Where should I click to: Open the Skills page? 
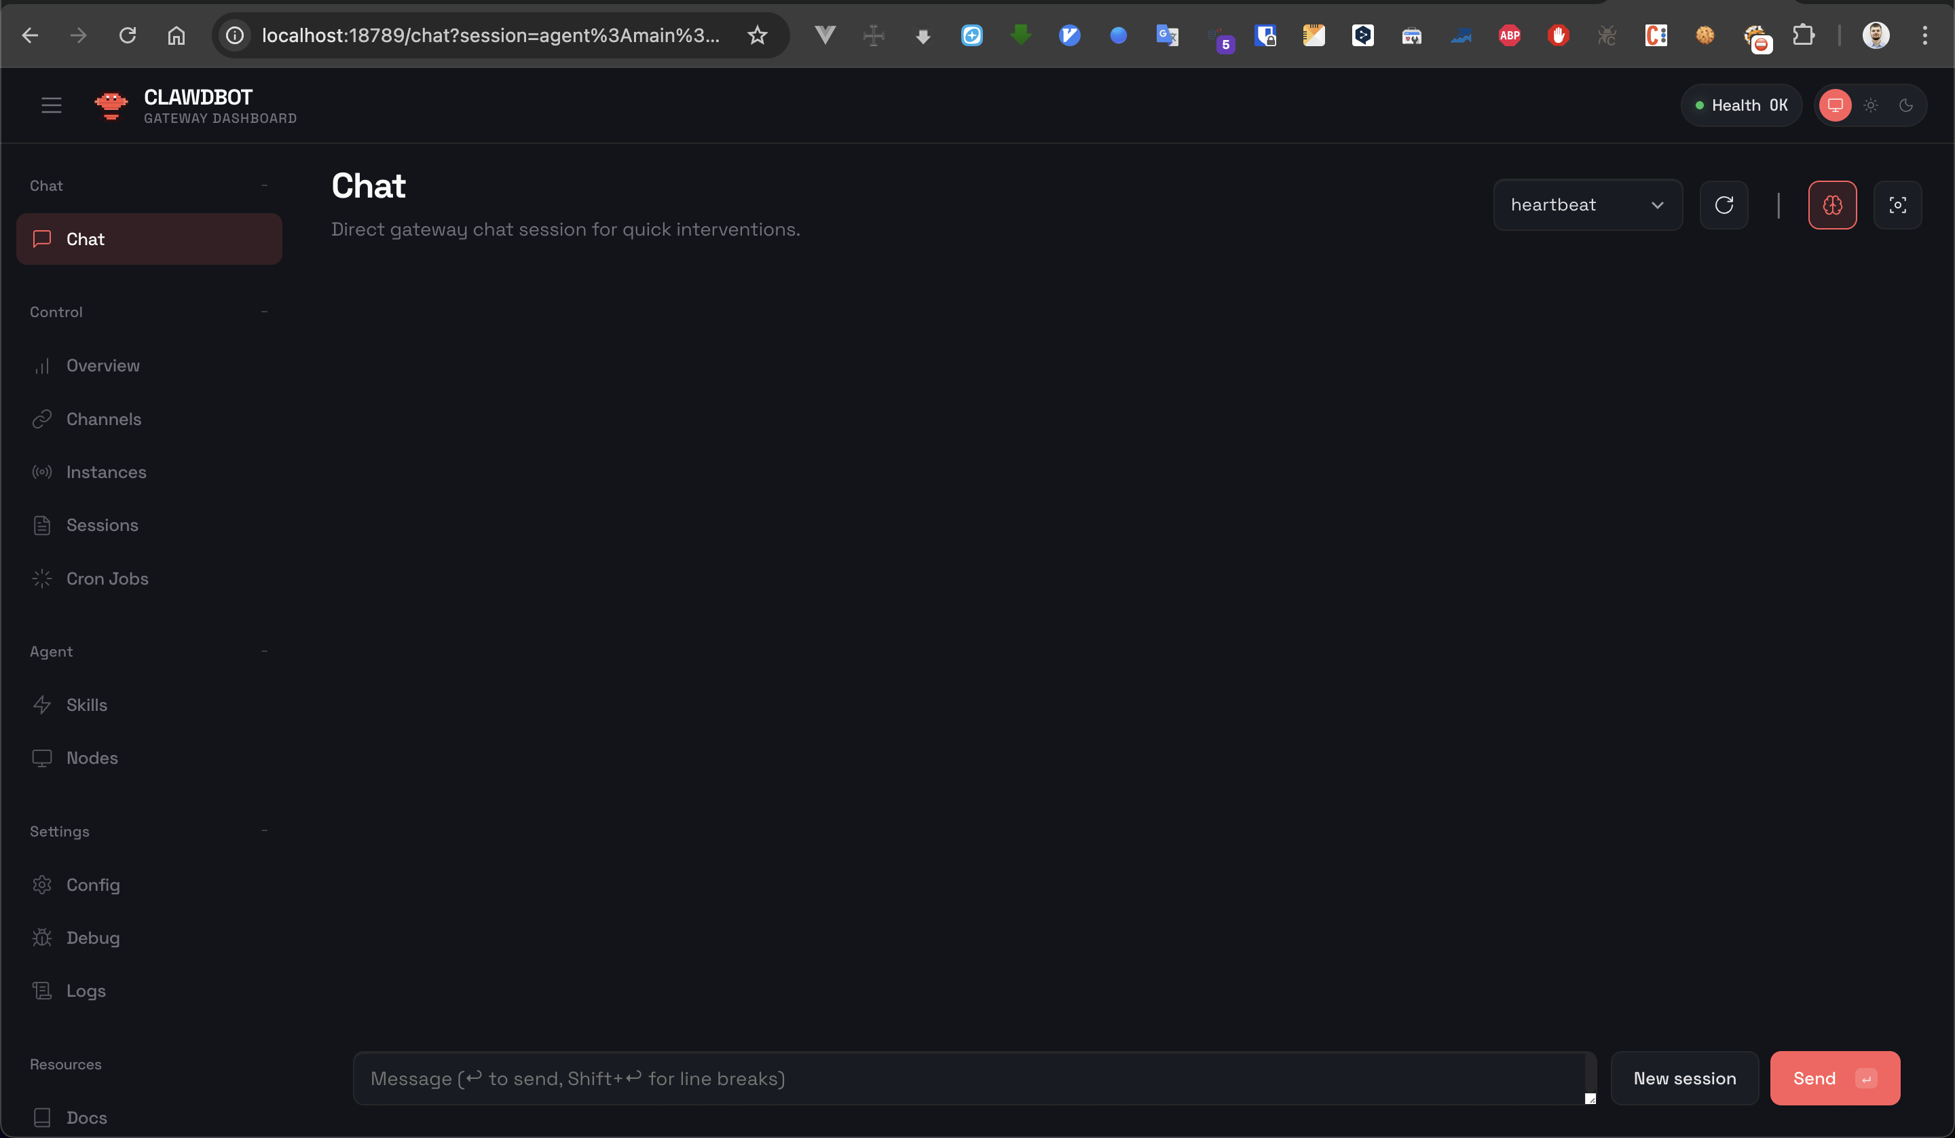point(149,705)
